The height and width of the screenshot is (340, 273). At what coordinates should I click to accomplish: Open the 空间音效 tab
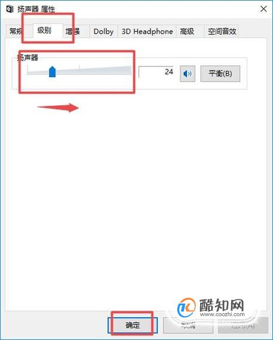(x=222, y=32)
